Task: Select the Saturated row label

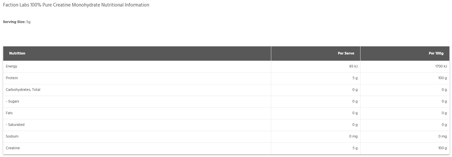Action: point(15,125)
